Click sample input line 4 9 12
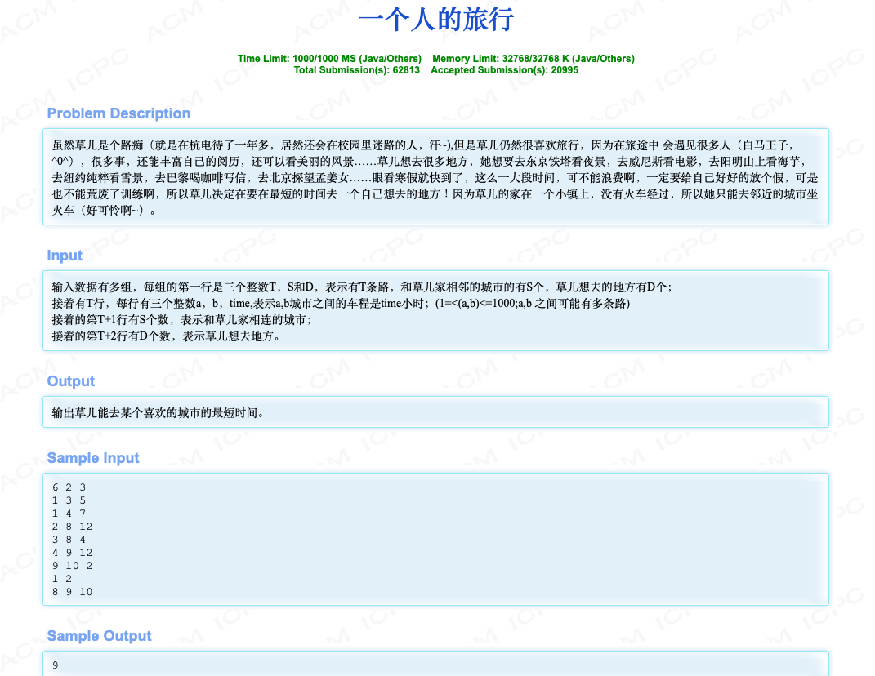The height and width of the screenshot is (676, 875). [73, 553]
